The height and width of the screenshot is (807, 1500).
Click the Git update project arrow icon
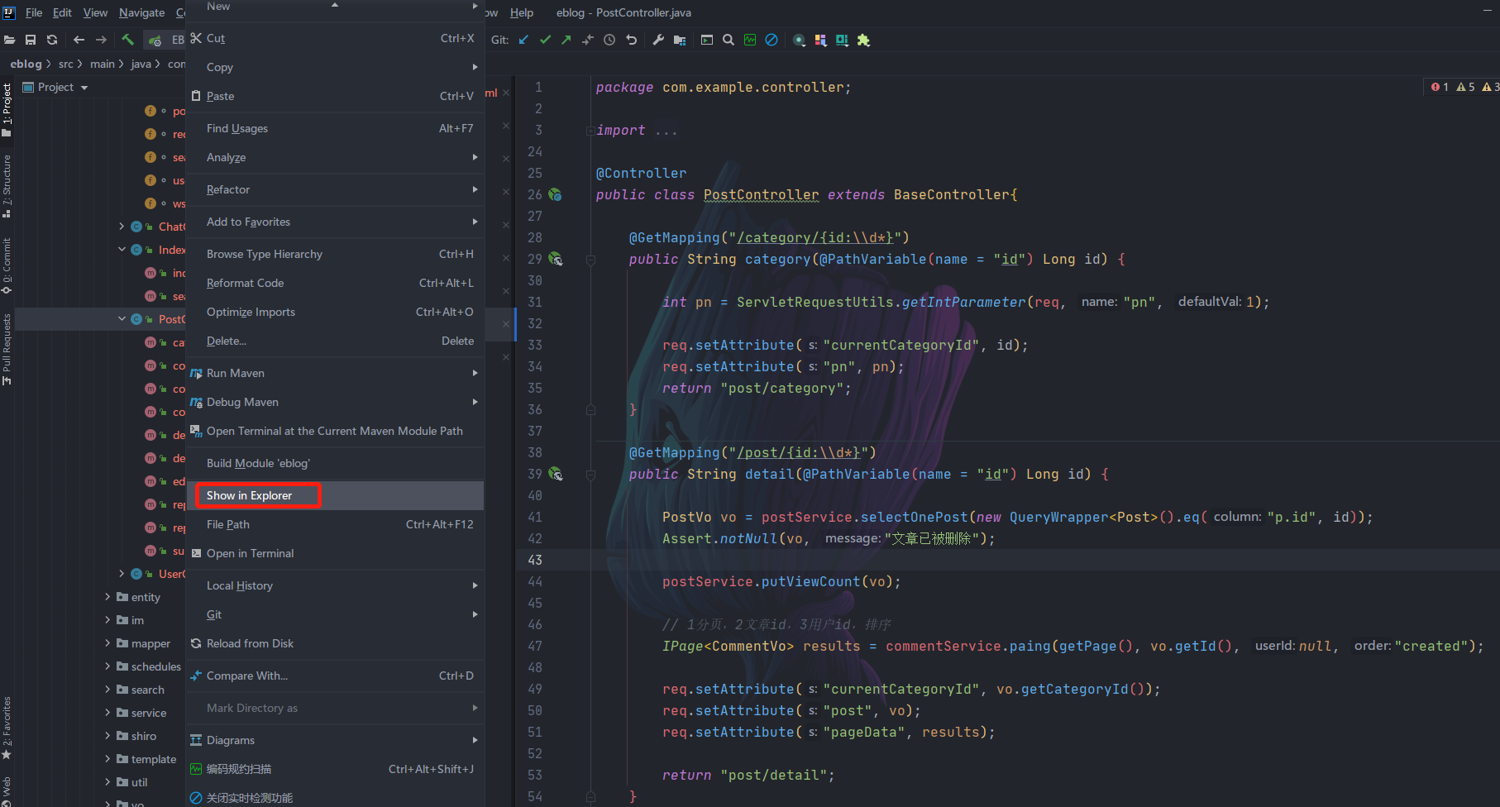(x=523, y=40)
